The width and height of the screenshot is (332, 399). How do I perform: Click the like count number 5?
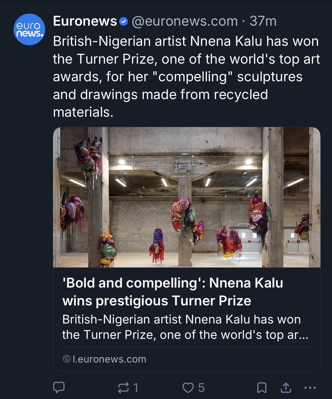coord(201,388)
